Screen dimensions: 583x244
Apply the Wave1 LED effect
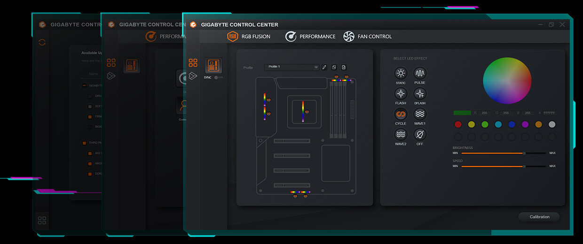(x=420, y=114)
